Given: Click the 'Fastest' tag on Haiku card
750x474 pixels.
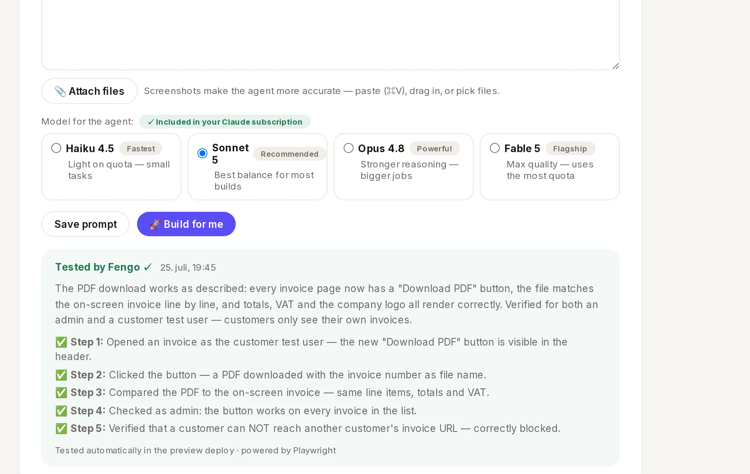Looking at the screenshot, I should click(141, 149).
